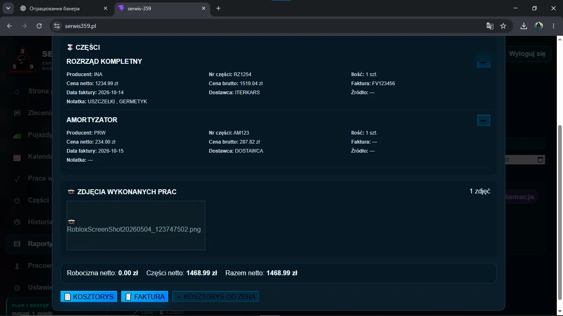Viewport: 563px width, 316px height.
Task: Open the Prace sidebar menu item
Action: click(x=29, y=179)
